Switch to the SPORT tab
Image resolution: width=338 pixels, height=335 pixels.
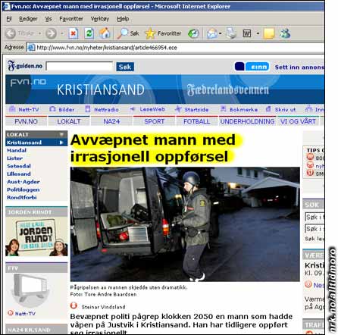coord(154,121)
